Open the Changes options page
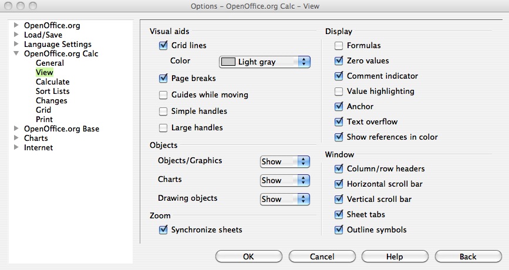 click(x=51, y=100)
